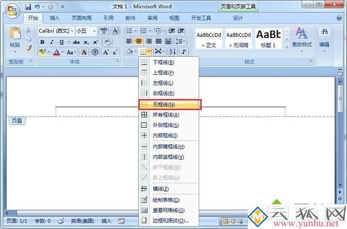This screenshot has height=229, width=347.
Task: Open the 编辑 group dropdown
Action: click(x=324, y=40)
